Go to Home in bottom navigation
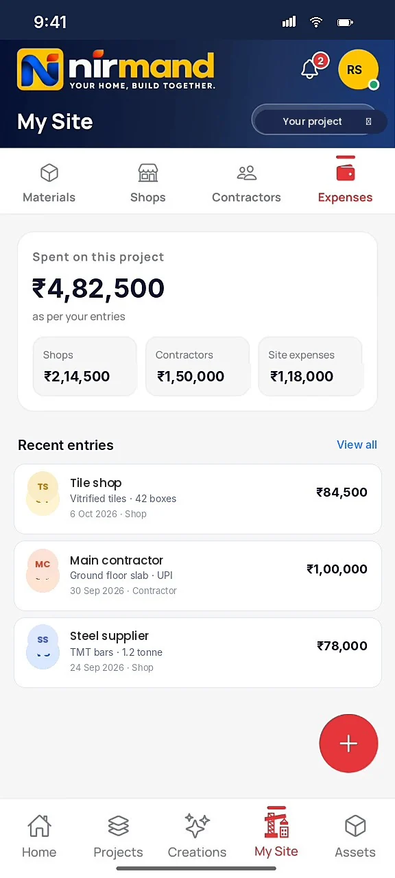The height and width of the screenshot is (878, 395). 39,836
